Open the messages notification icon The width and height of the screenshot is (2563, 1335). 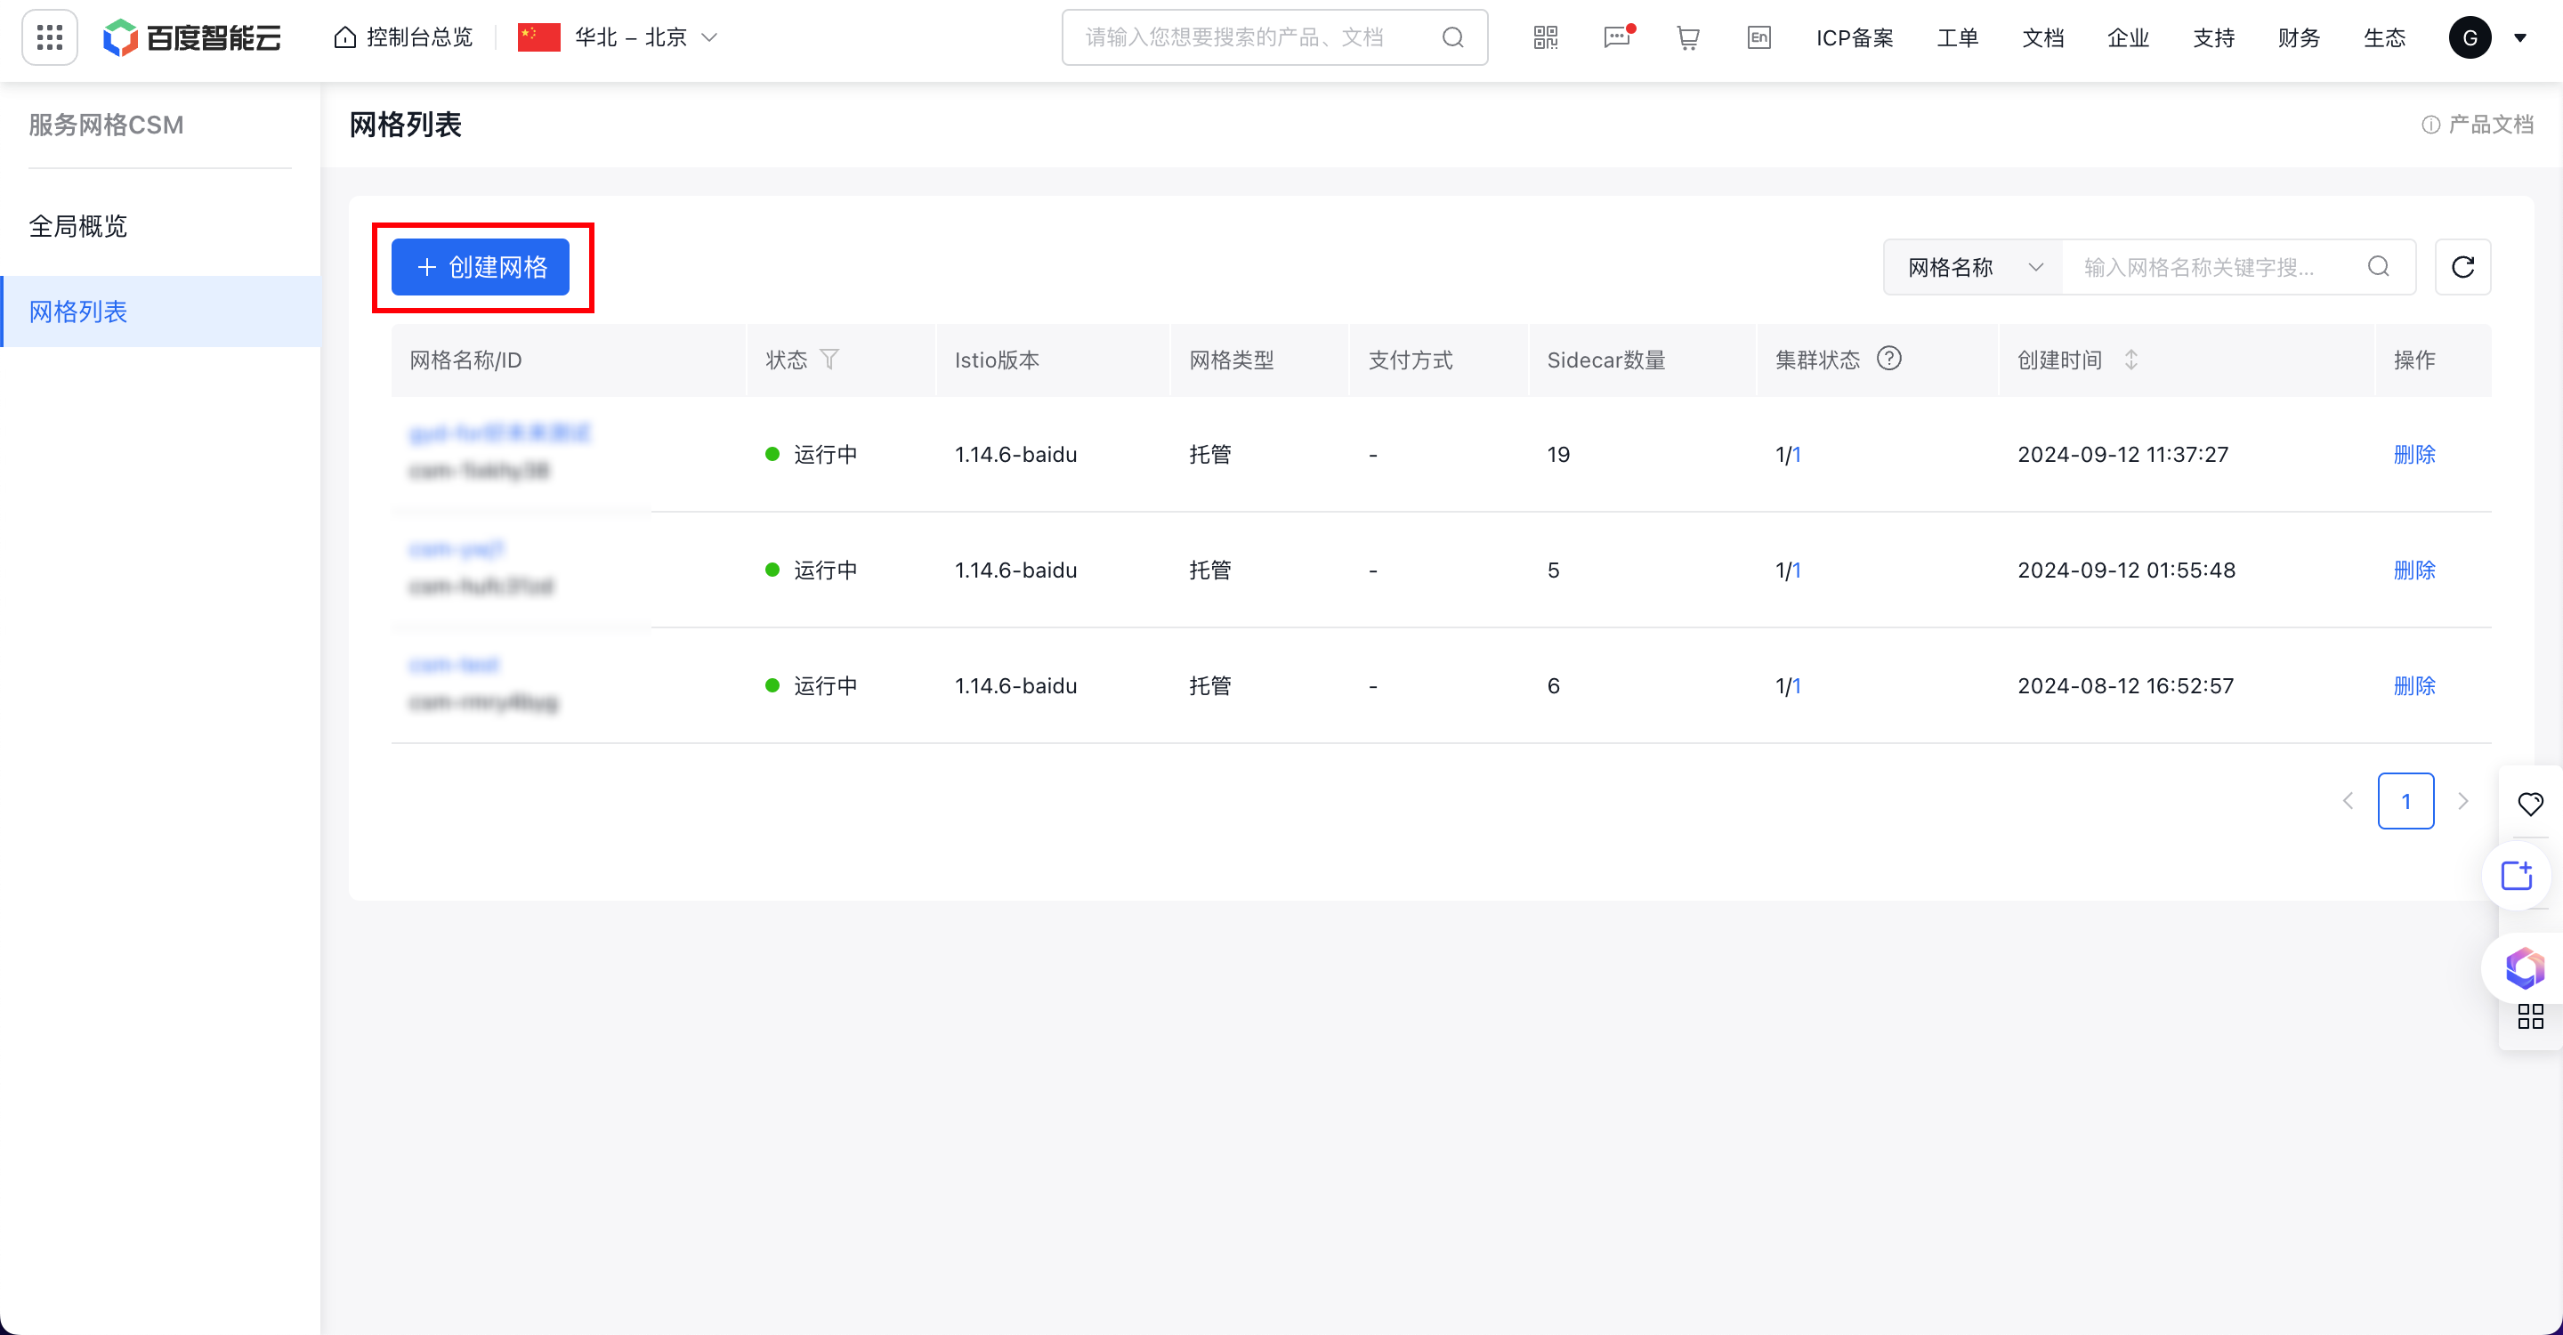pyautogui.click(x=1618, y=37)
